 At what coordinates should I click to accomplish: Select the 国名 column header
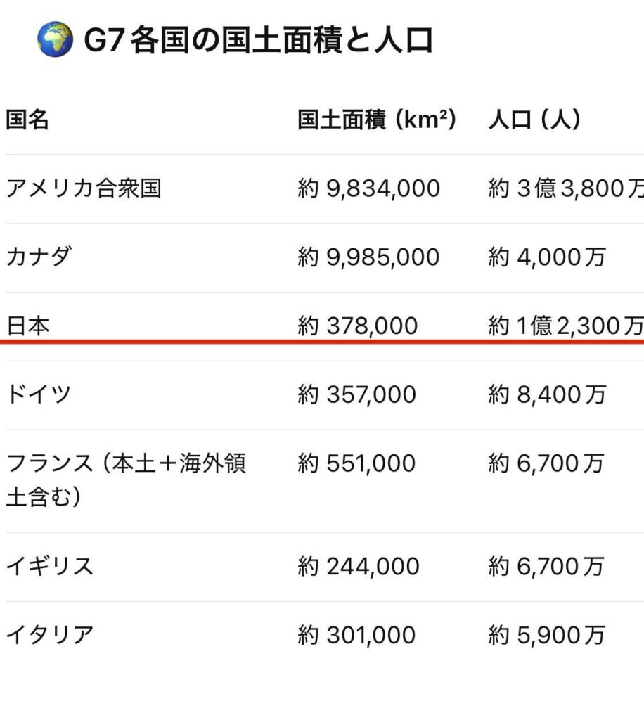tap(27, 120)
